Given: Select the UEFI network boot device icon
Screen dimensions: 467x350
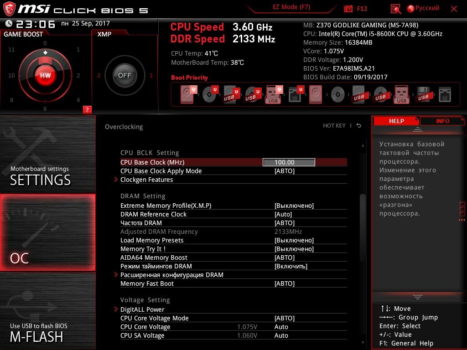Looking at the screenshot, I should [x=296, y=94].
